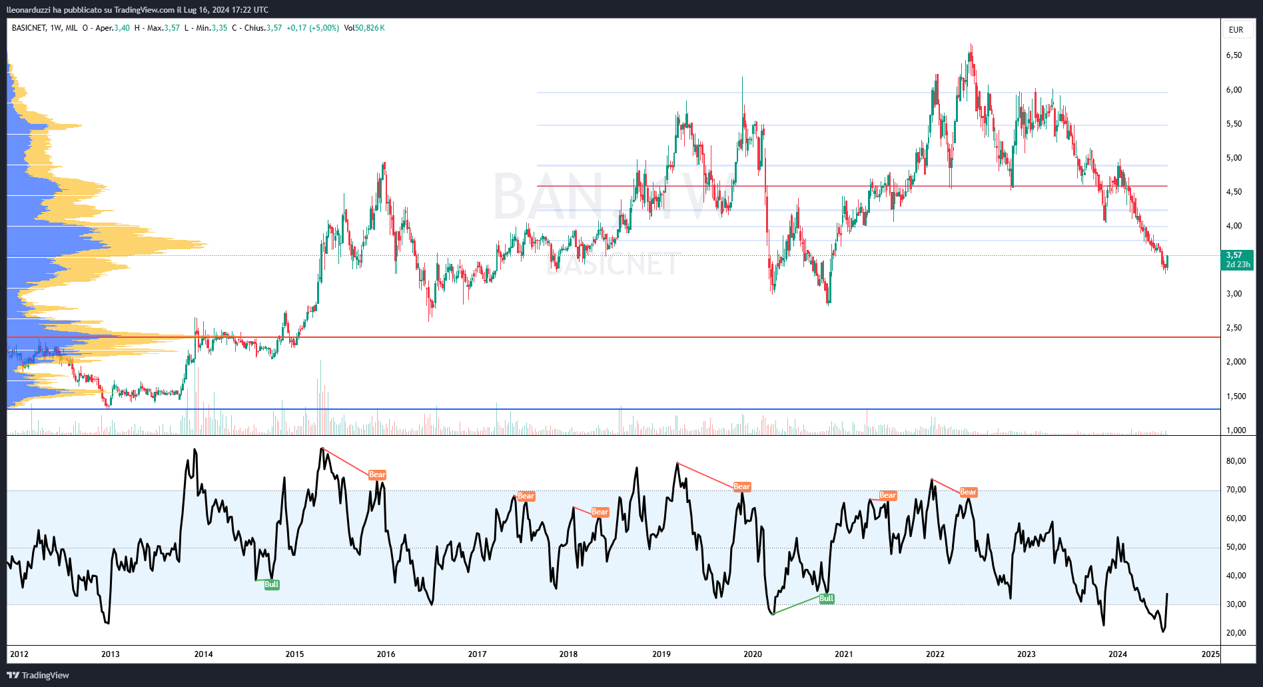The width and height of the screenshot is (1263, 687).
Task: Click the 6,50 price axis label
Action: click(1234, 55)
